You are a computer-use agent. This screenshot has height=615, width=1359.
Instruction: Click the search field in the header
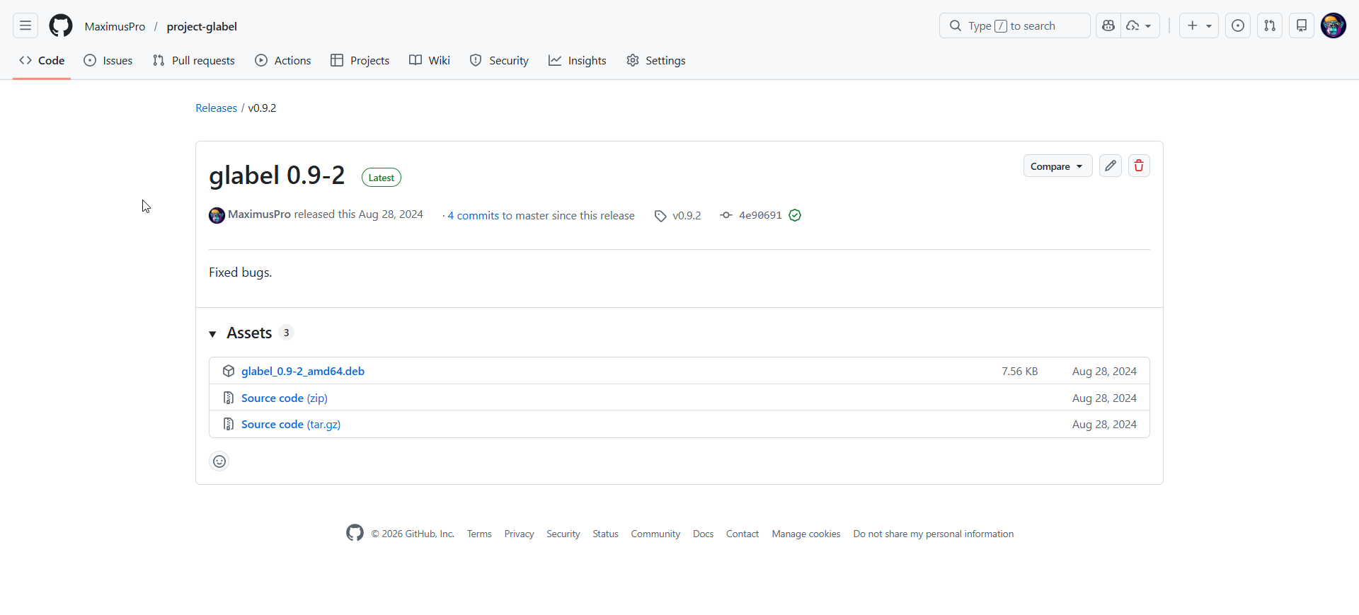tap(1014, 26)
